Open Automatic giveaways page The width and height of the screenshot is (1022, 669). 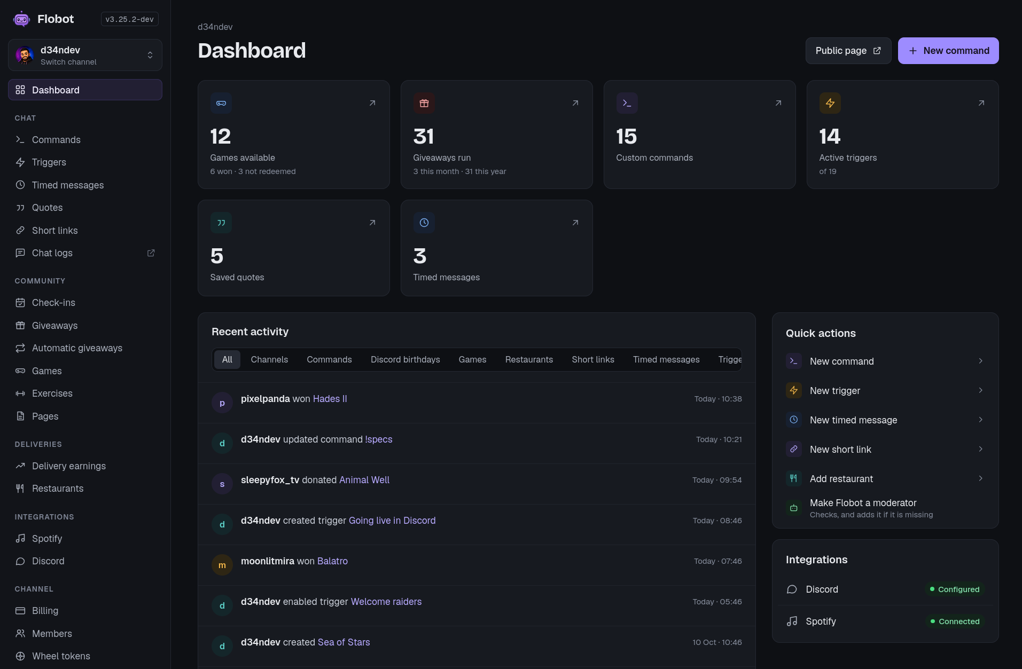click(x=85, y=348)
